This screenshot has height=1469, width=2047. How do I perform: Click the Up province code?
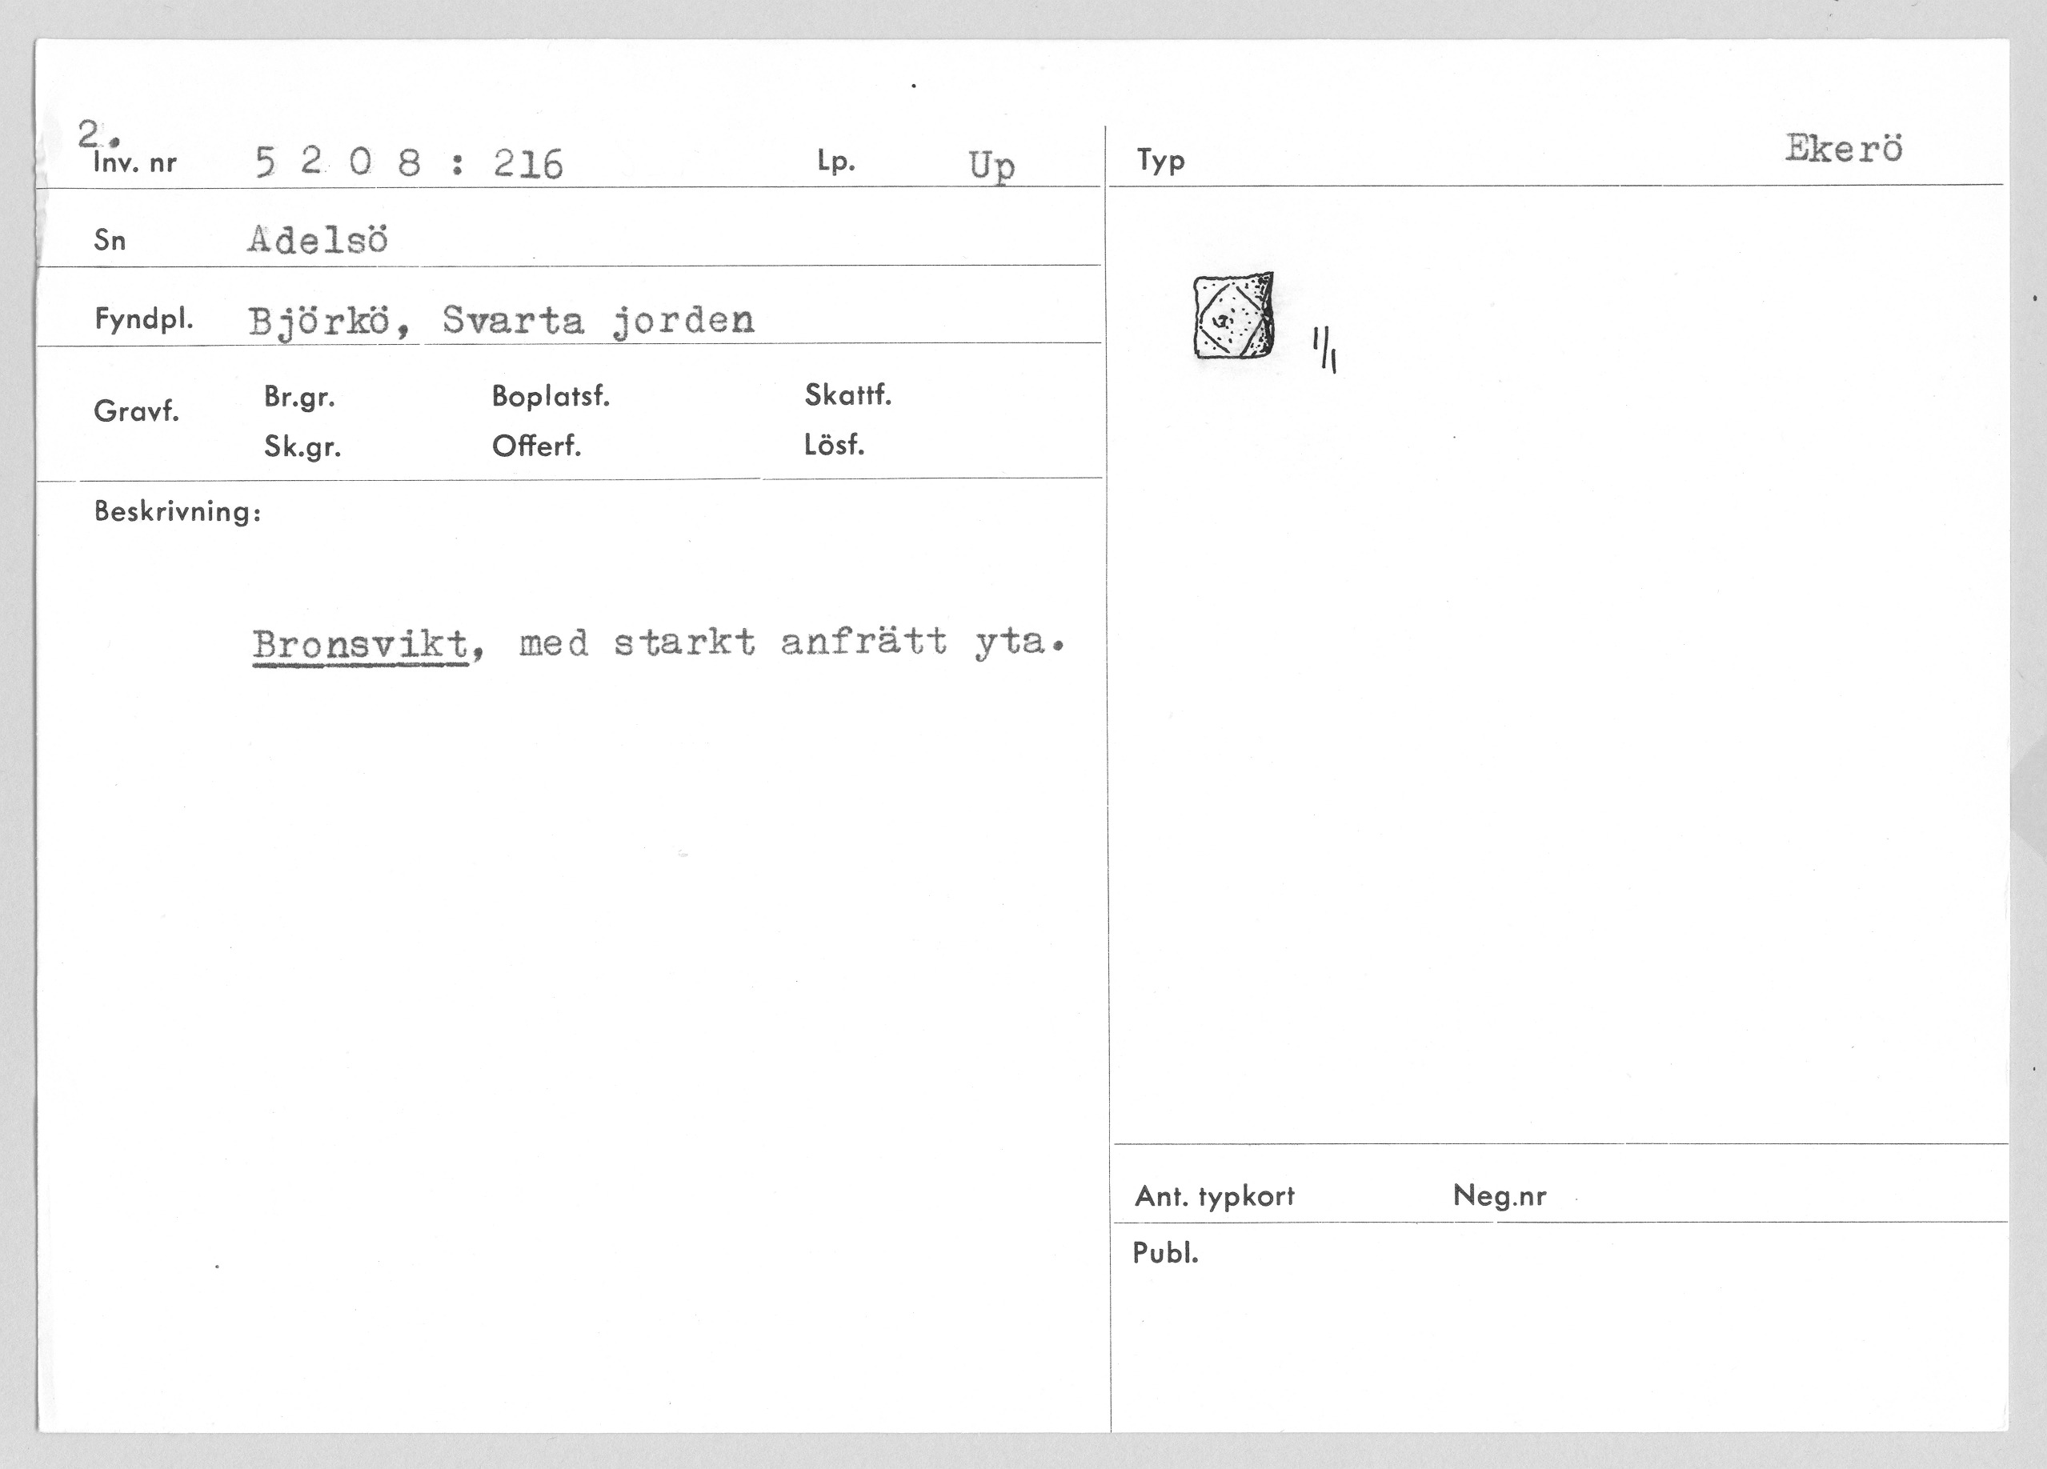(x=991, y=165)
